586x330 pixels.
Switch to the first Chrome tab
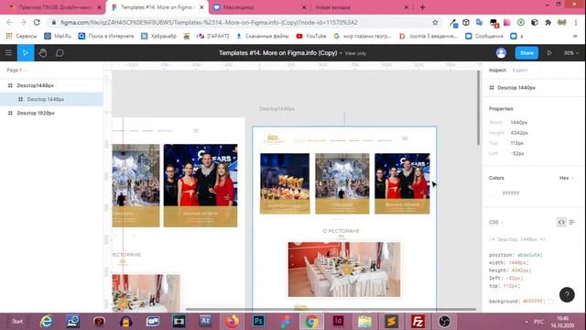pyautogui.click(x=55, y=7)
